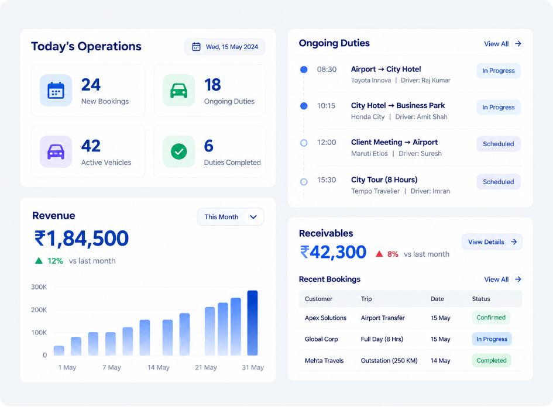Select the filled timeline dot at 10:15
Image resolution: width=553 pixels, height=407 pixels.
[x=304, y=106]
